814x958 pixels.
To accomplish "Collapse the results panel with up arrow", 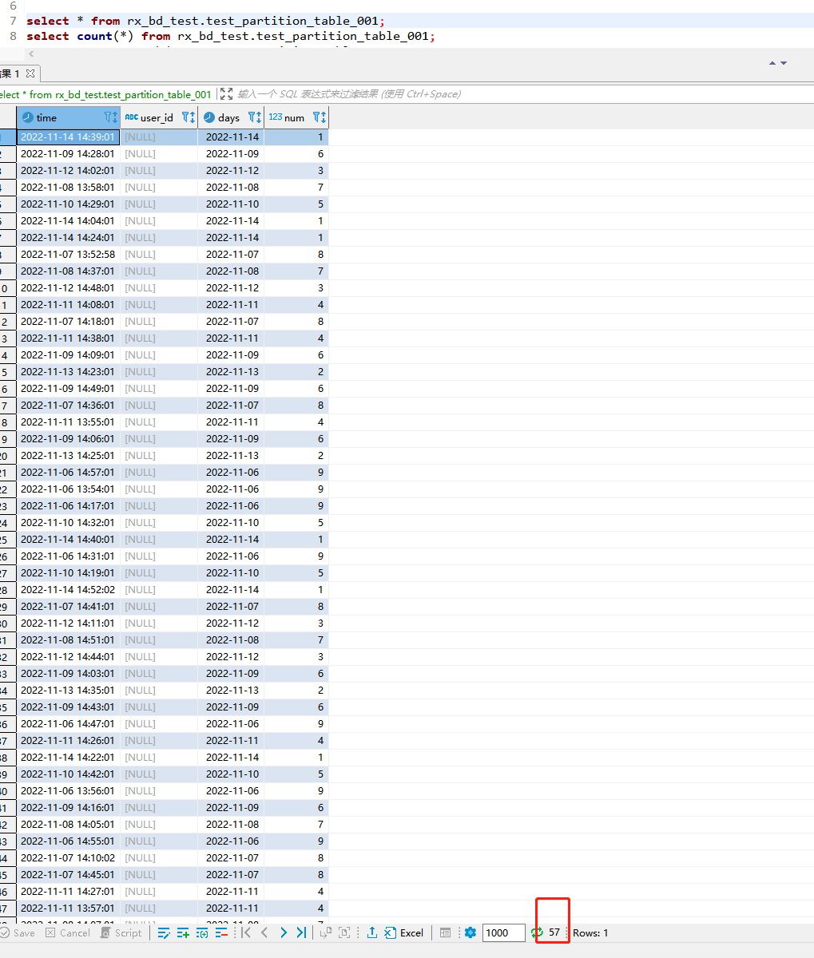I will pyautogui.click(x=772, y=63).
